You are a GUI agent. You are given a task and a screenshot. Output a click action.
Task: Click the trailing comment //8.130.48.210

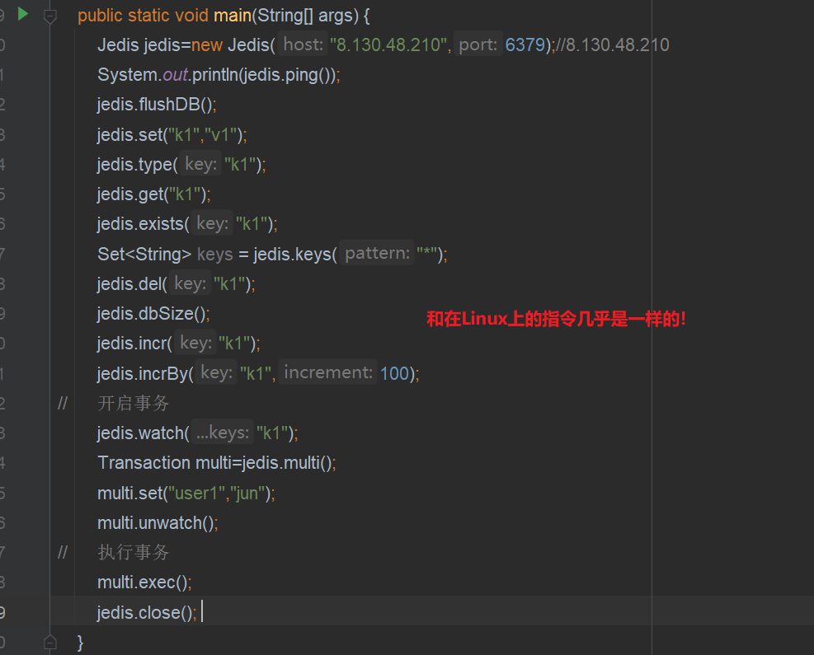tap(613, 44)
